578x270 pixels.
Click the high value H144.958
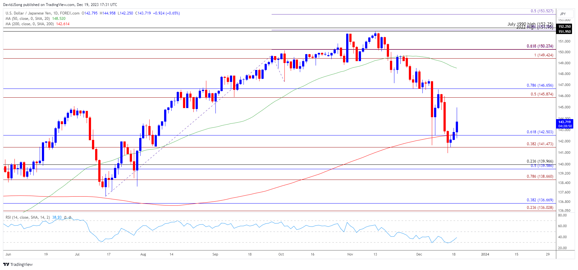(108, 13)
